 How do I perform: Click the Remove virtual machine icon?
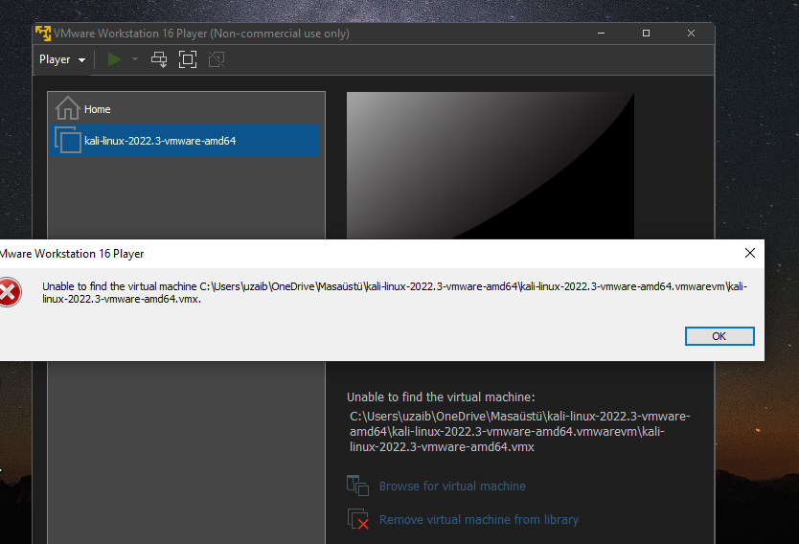pyautogui.click(x=357, y=519)
